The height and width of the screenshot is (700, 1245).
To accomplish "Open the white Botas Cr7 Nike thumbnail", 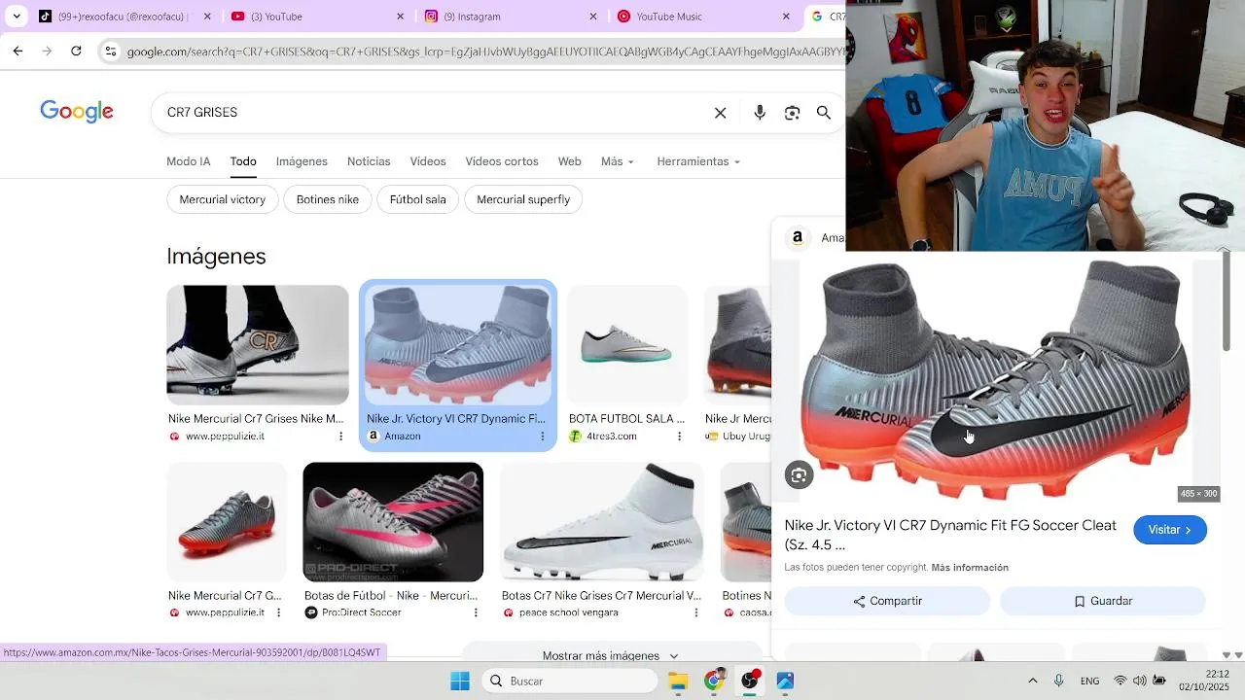I will [602, 522].
